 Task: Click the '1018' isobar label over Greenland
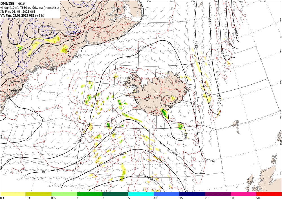pos(78,15)
